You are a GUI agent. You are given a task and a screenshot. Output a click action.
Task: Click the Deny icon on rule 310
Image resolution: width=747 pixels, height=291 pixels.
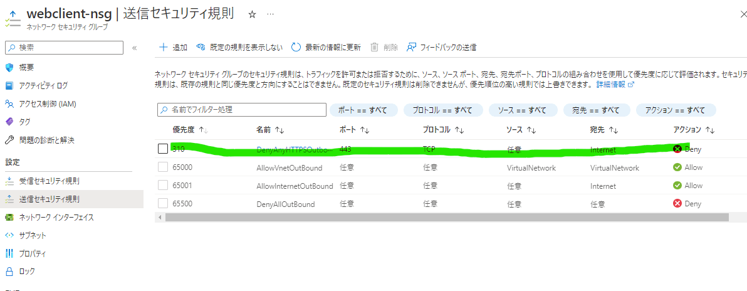677,149
